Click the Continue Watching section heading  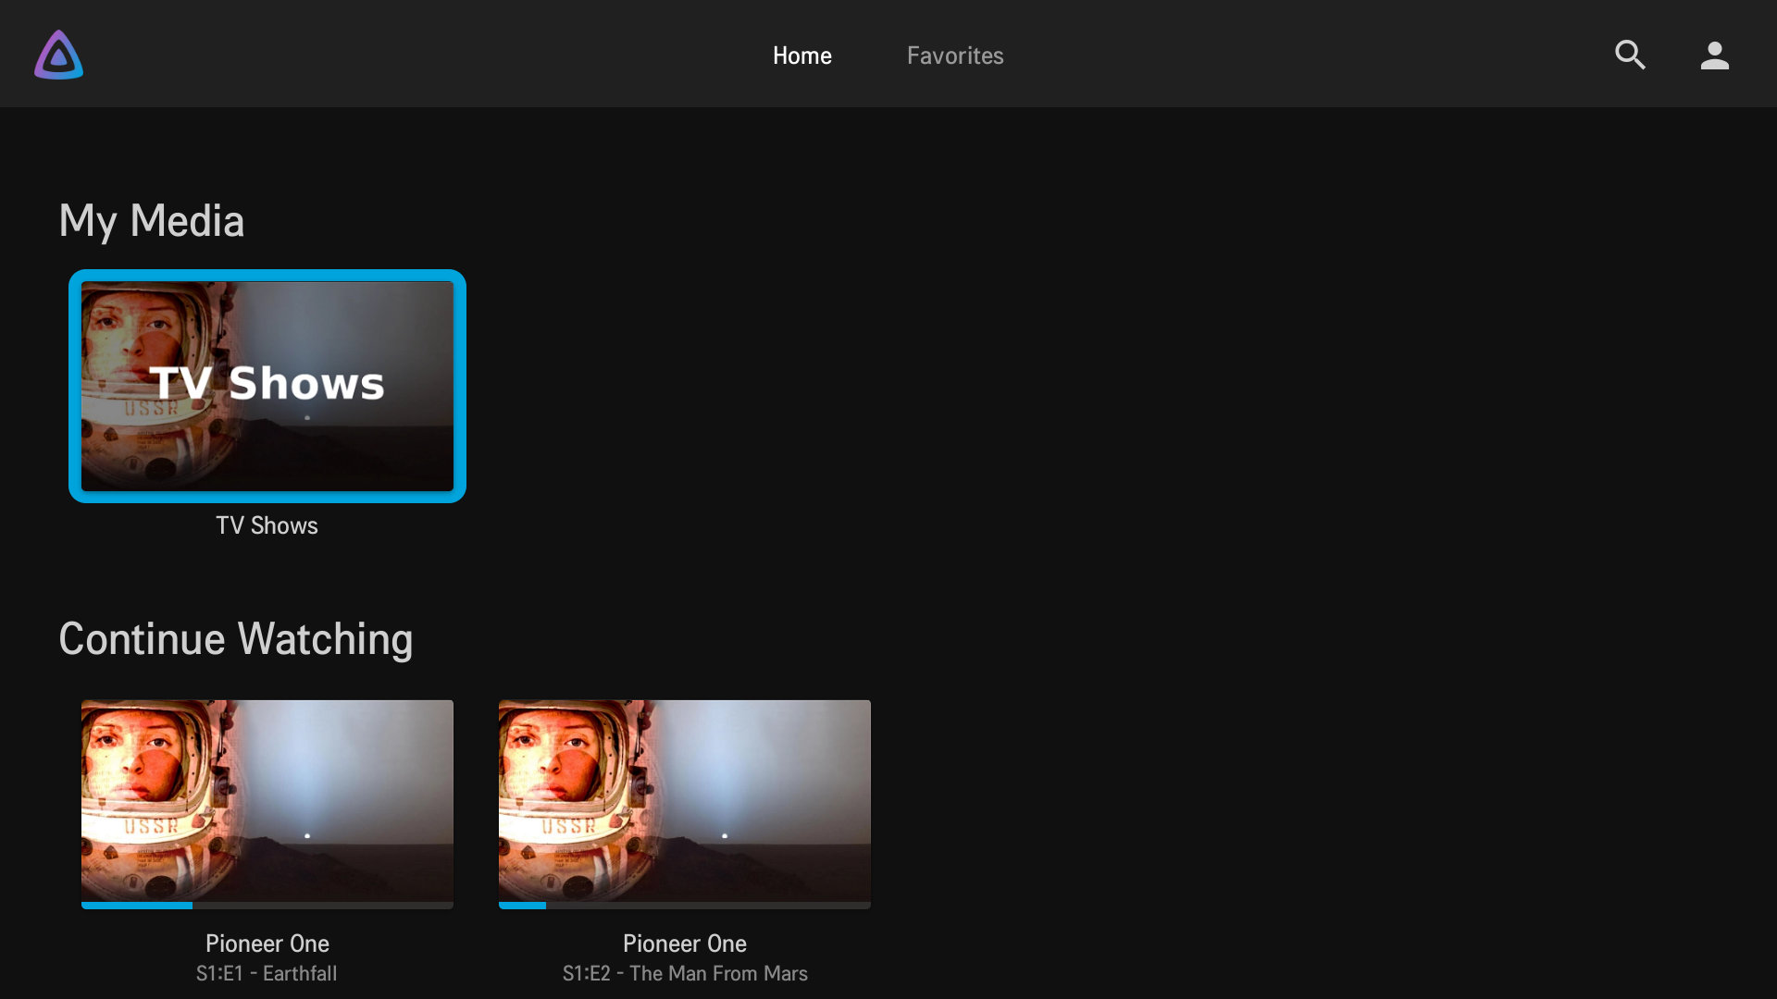pyautogui.click(x=235, y=639)
